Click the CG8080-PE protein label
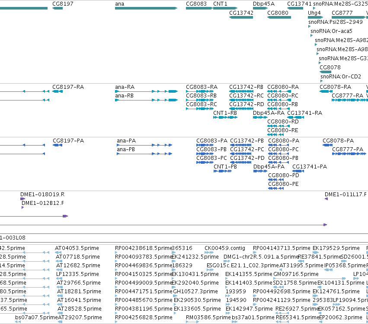Image resolution: width=368 pixels, height=324 pixels. tap(283, 184)
